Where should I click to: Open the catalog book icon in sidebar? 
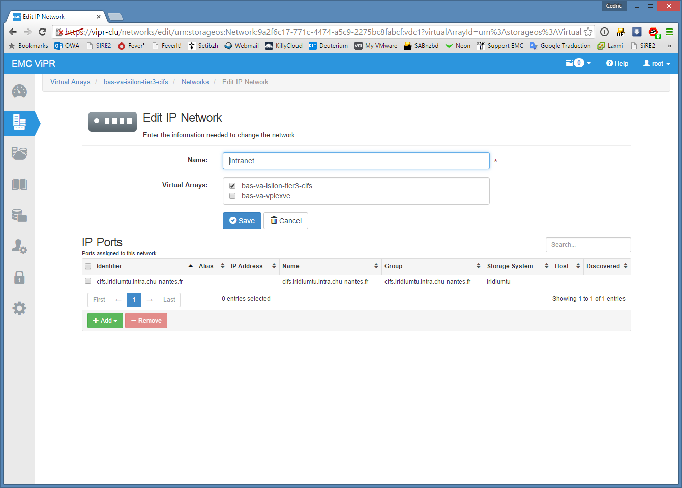click(19, 184)
